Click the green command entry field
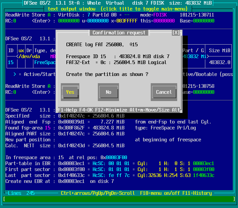Viewport: 238px width, 208px height. [x=119, y=199]
